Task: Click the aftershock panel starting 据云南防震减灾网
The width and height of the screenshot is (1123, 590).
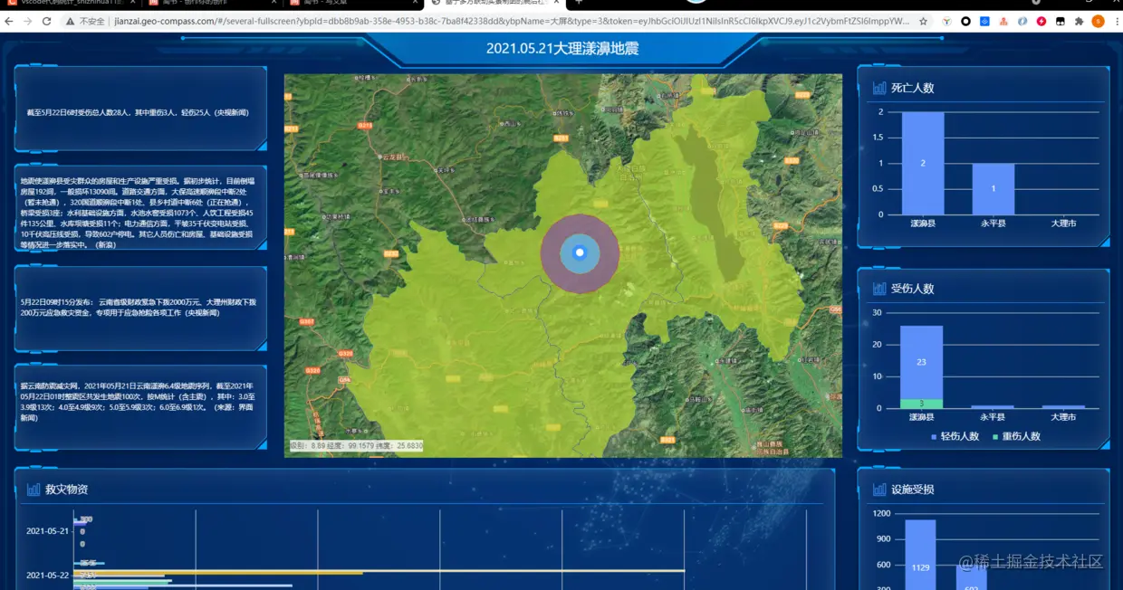Action: [x=140, y=407]
